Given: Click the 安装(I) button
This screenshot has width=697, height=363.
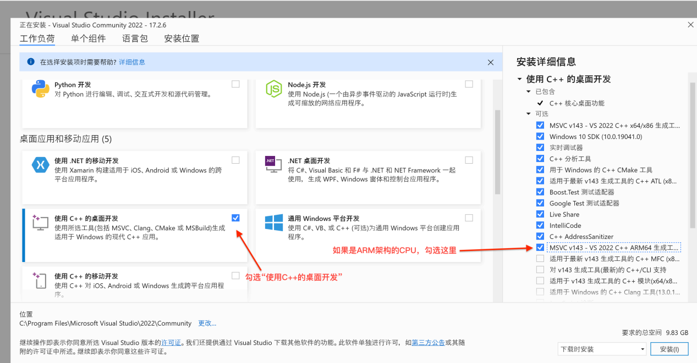Looking at the screenshot, I should 669,349.
